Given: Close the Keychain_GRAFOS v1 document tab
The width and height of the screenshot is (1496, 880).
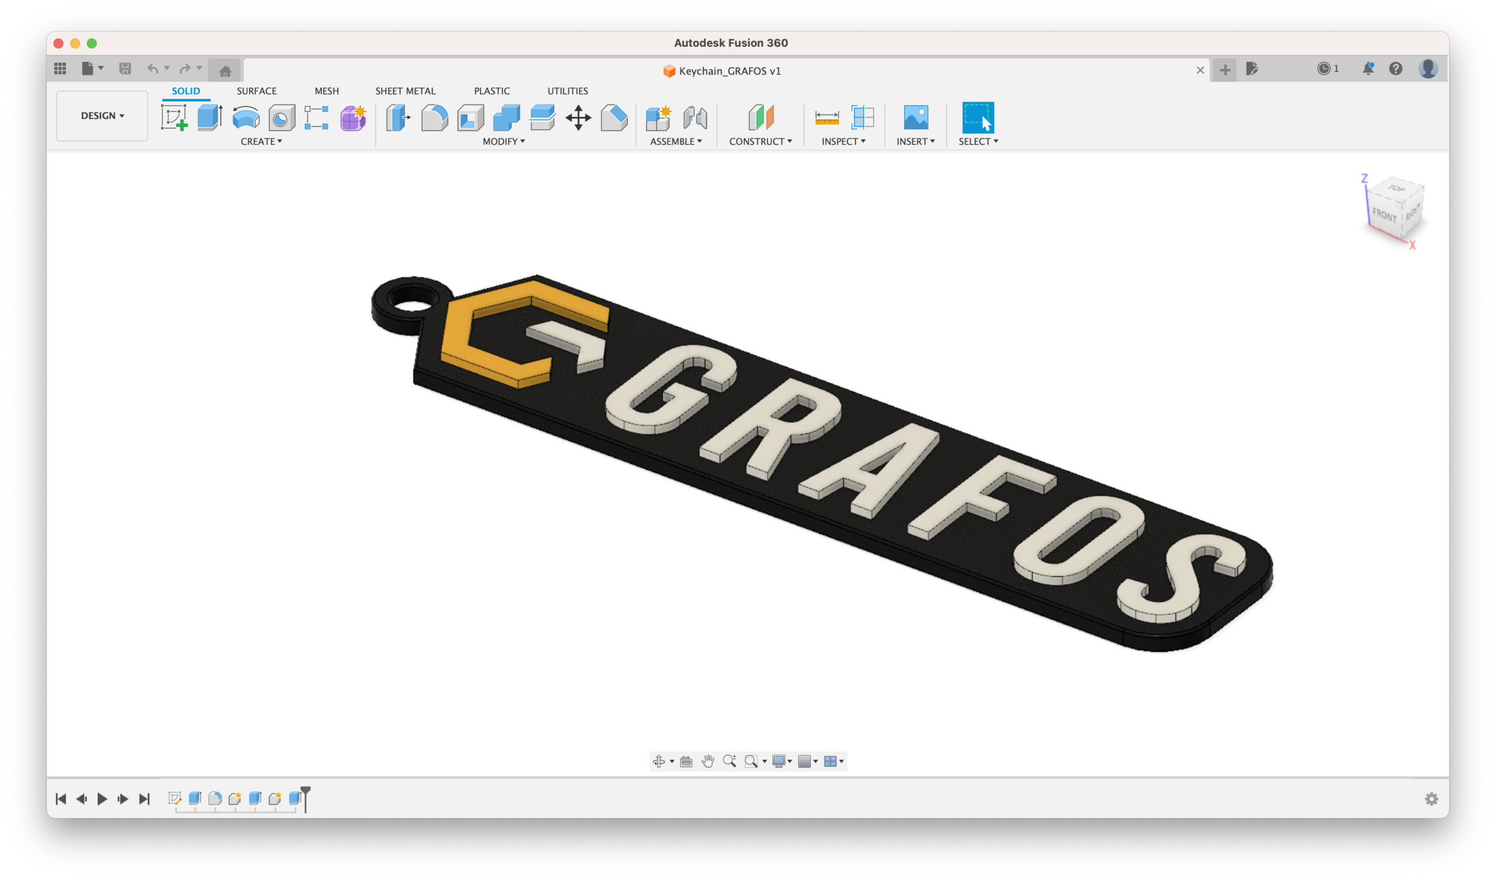Looking at the screenshot, I should [1200, 71].
